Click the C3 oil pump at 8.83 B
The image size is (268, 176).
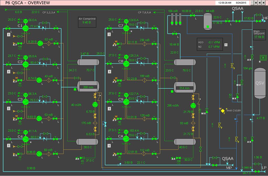[x=39, y=118]
